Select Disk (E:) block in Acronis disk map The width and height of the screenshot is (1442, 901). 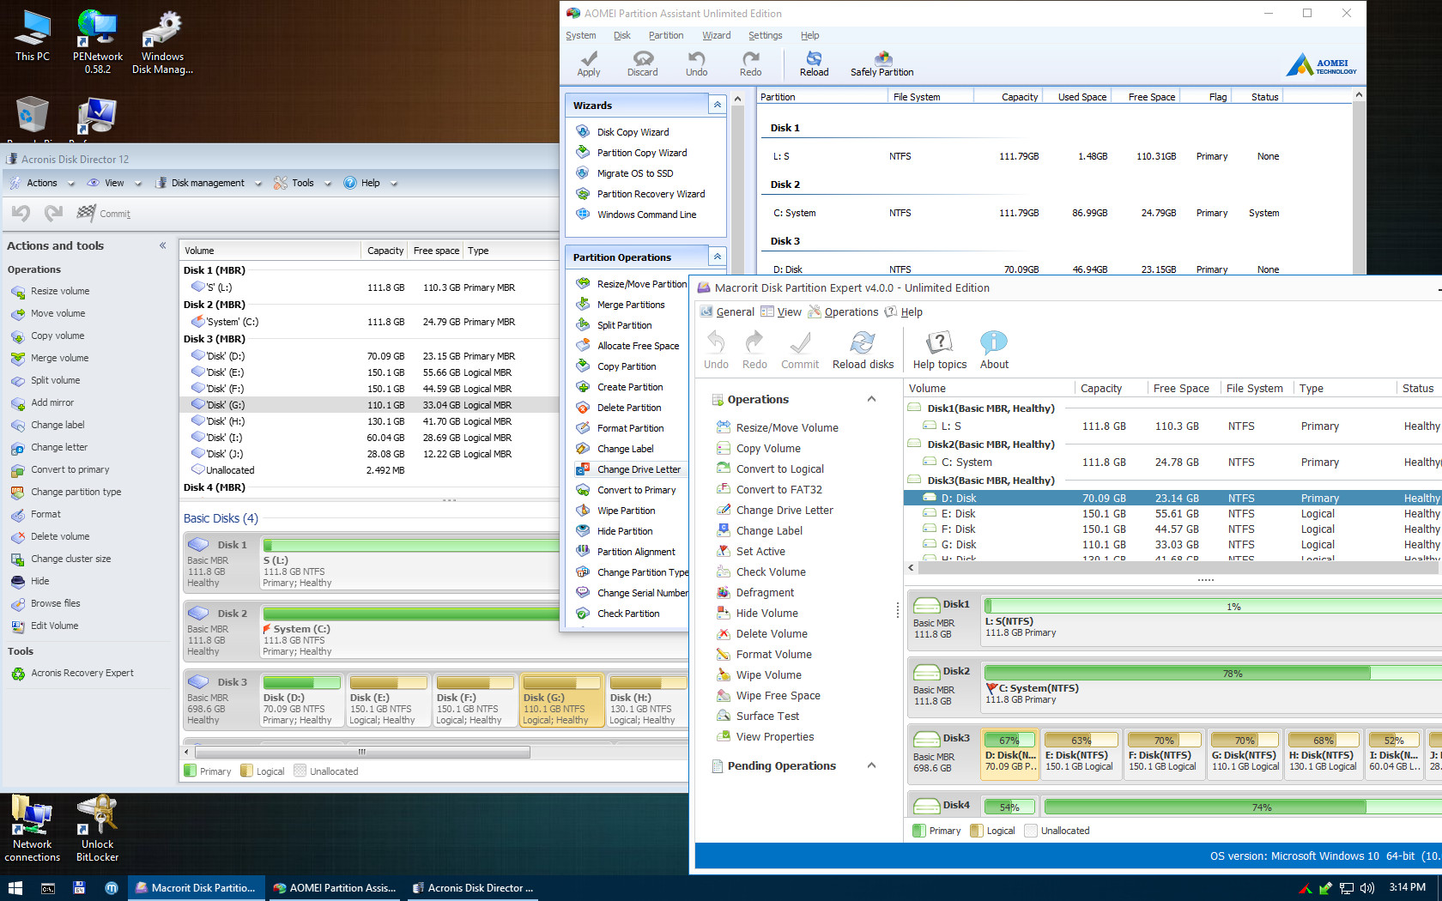(x=388, y=702)
